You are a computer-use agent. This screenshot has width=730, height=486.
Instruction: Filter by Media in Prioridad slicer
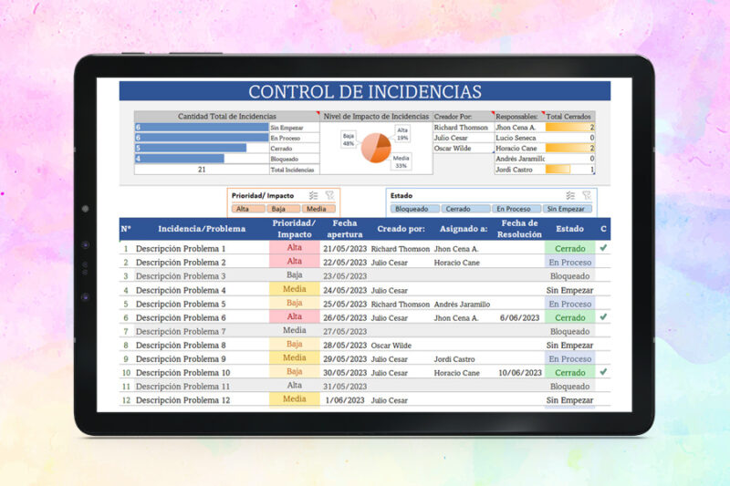point(318,209)
